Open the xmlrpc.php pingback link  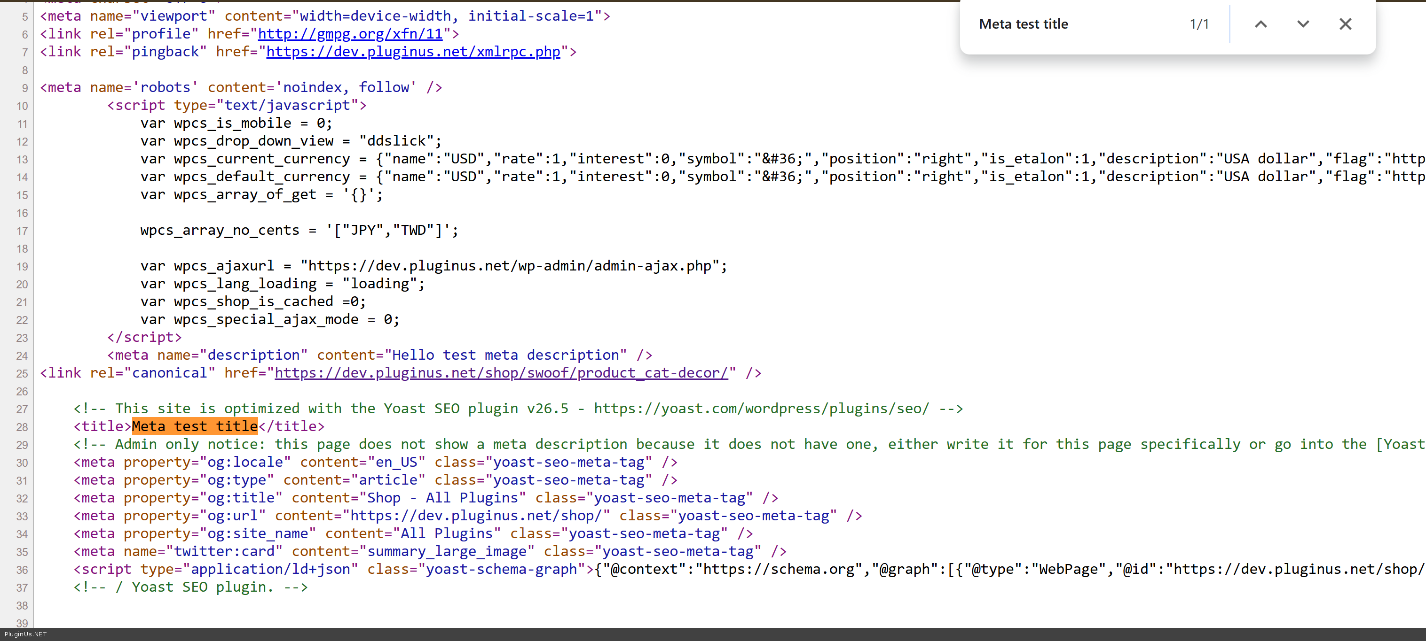(x=413, y=52)
